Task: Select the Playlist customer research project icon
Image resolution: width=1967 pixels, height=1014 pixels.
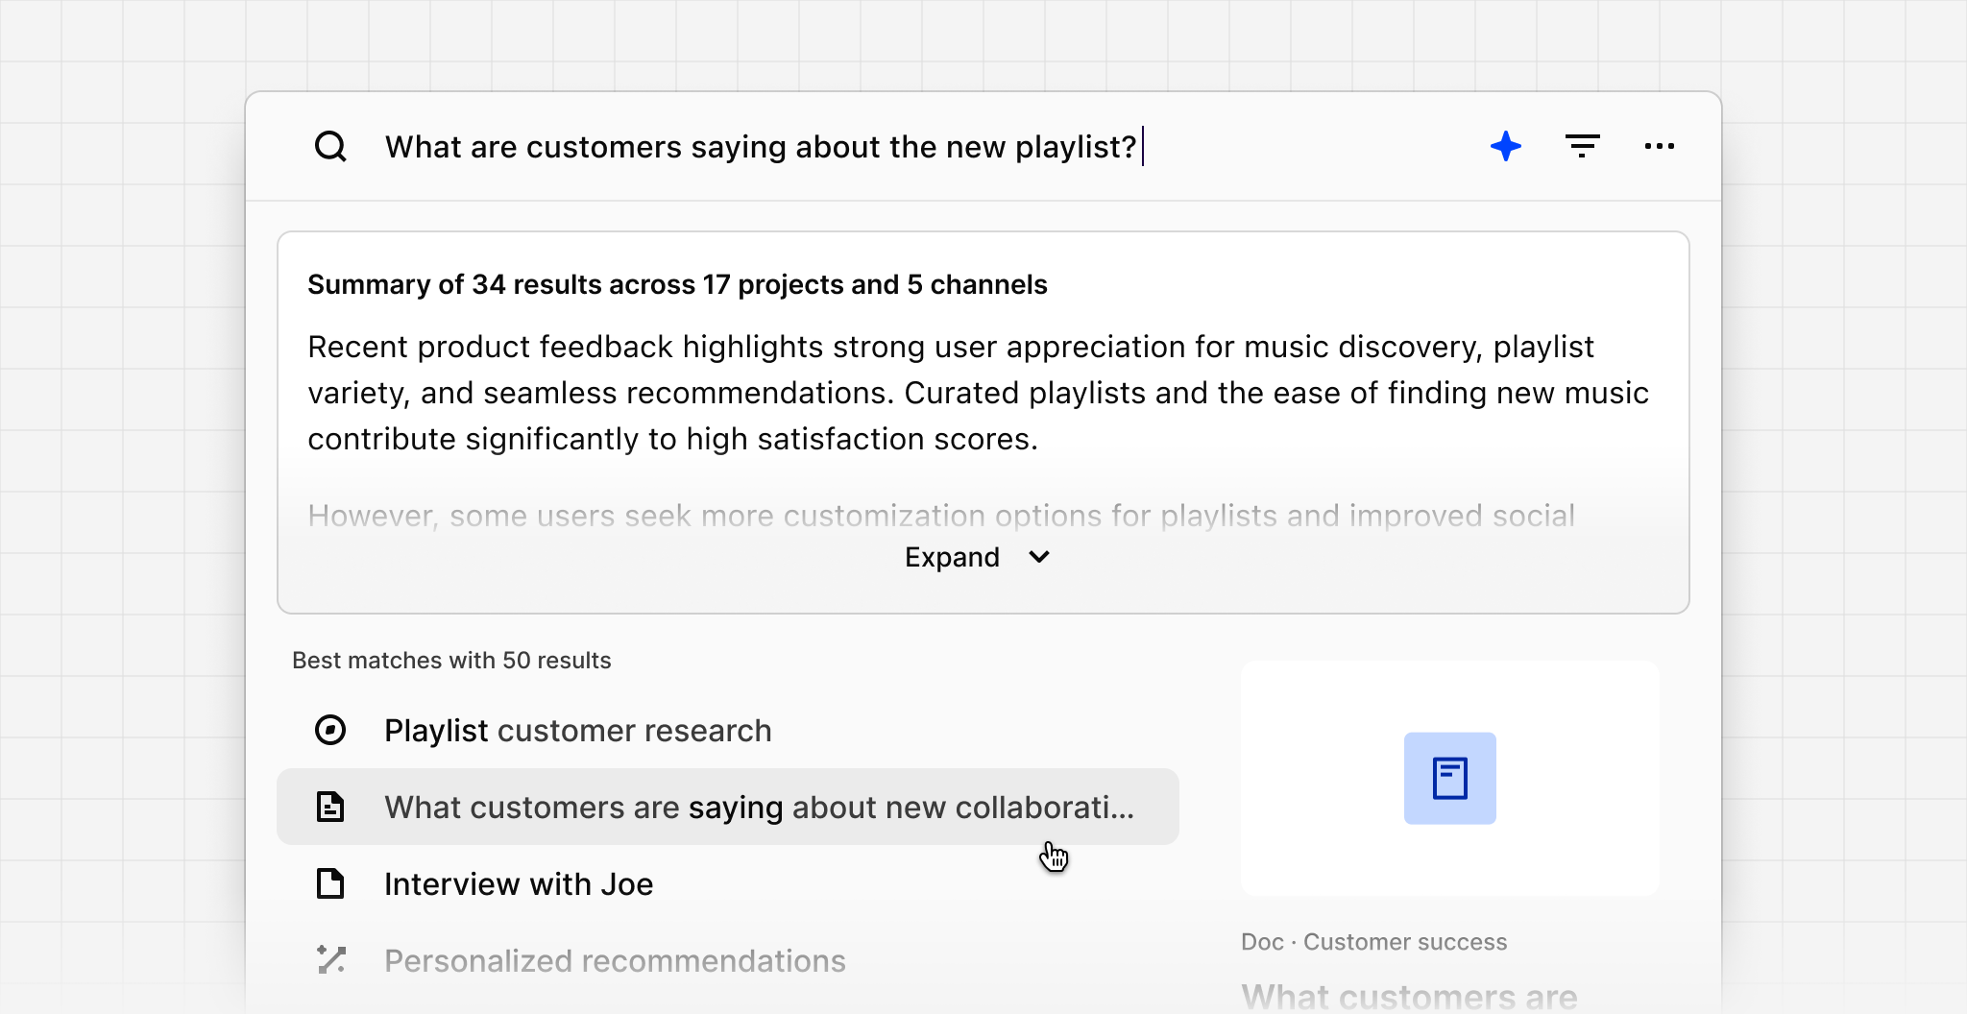Action: [330, 730]
